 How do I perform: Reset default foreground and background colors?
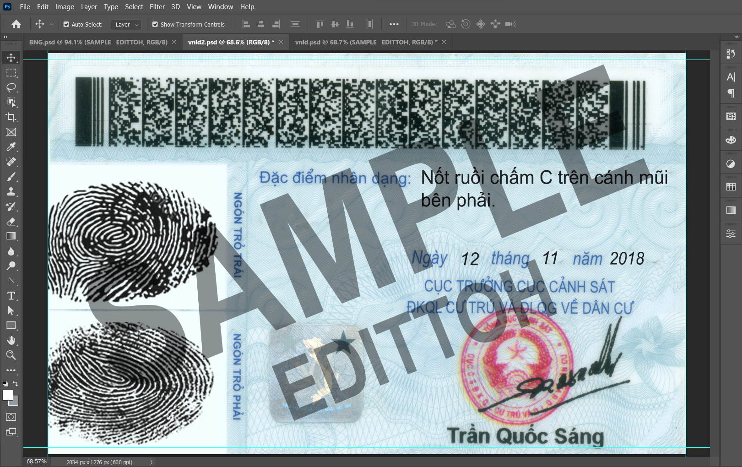coord(5,384)
